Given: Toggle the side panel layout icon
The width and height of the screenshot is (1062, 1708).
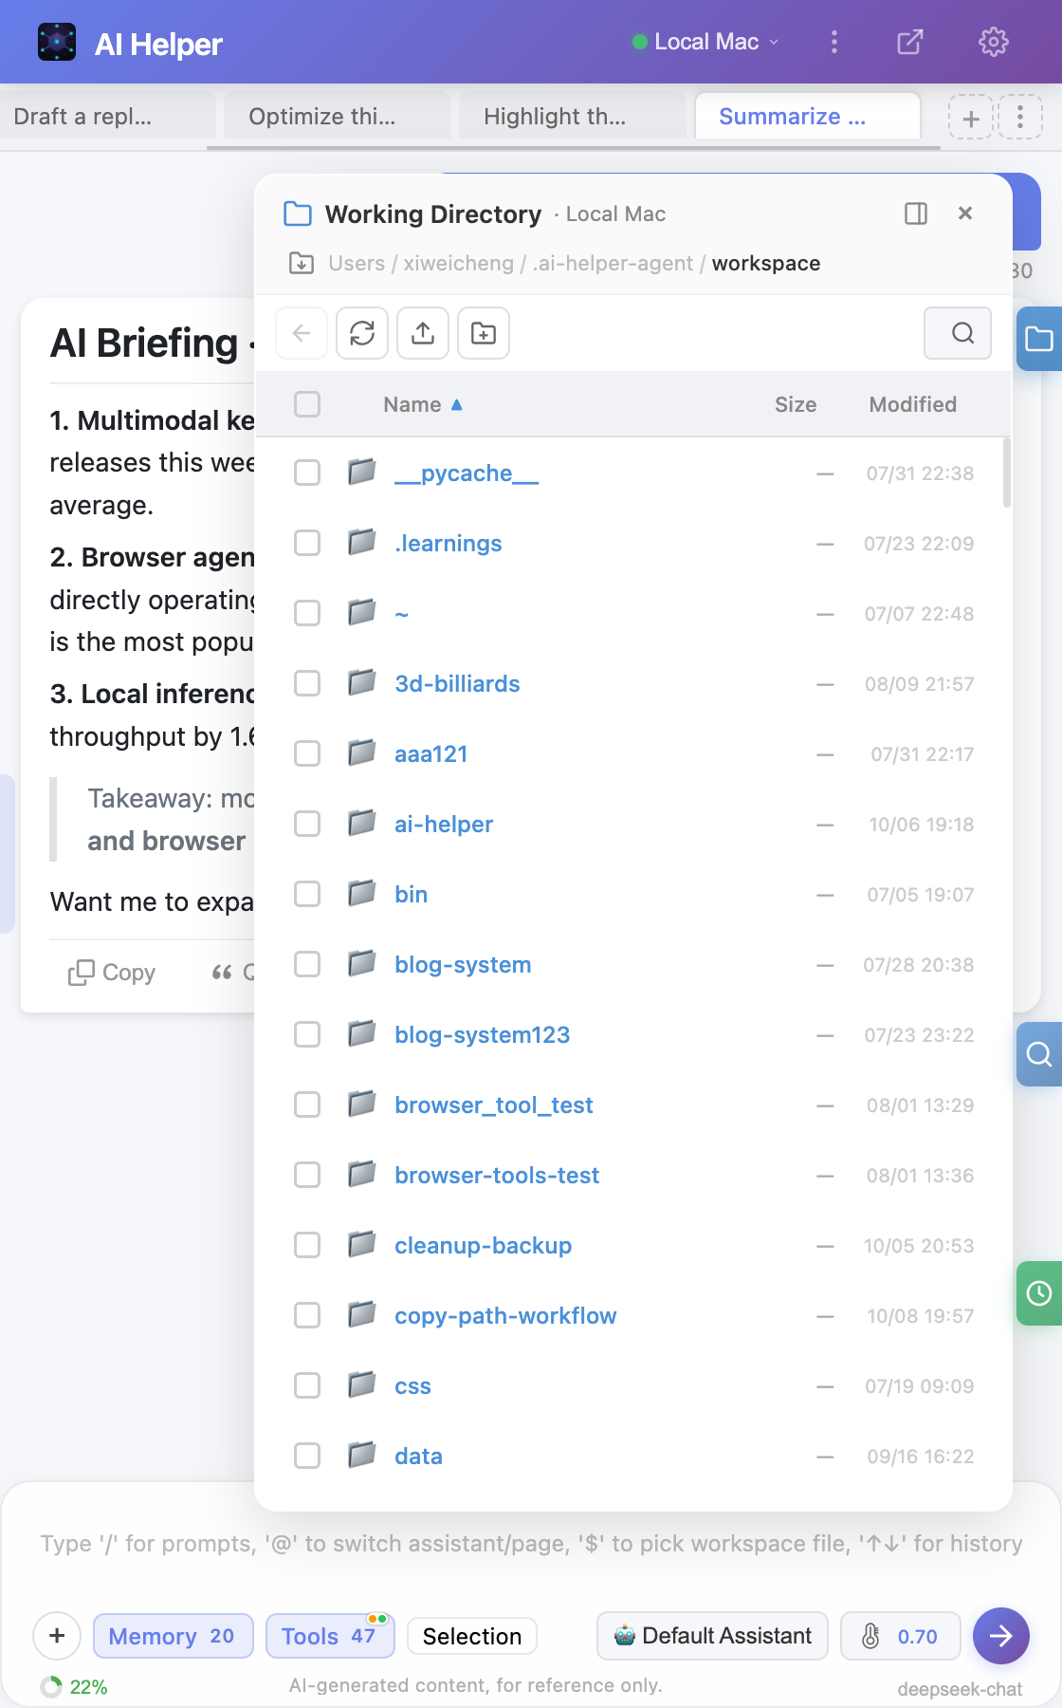Looking at the screenshot, I should 916,213.
